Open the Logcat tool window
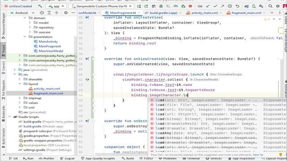The height and width of the screenshot is (161, 287). point(67,158)
